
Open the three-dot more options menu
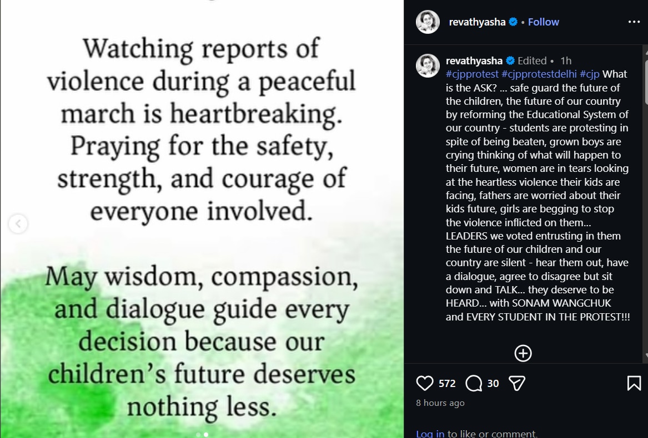pos(634,22)
